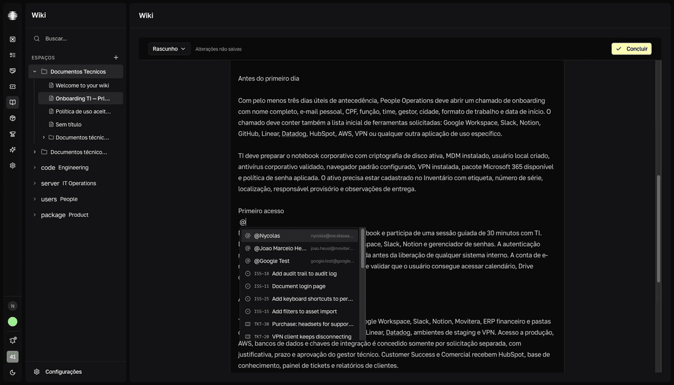674x385 pixels.
Task: Expand the Product space chevron
Action: 35,215
